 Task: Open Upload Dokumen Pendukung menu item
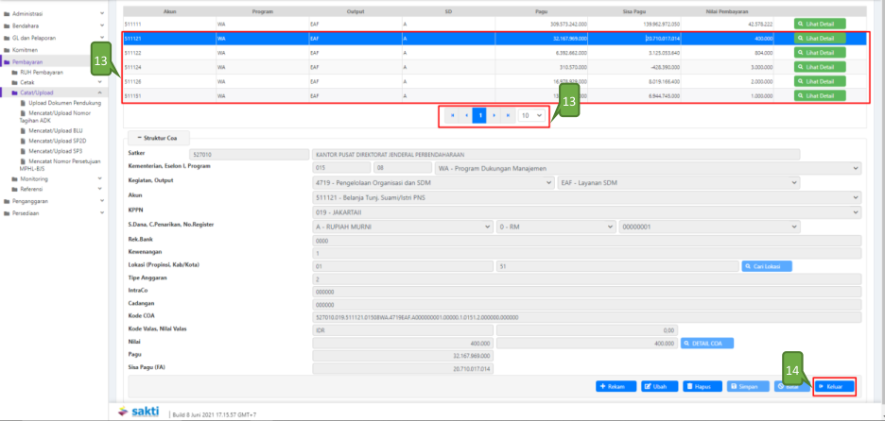pos(64,103)
